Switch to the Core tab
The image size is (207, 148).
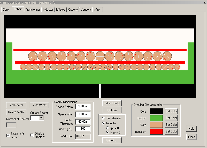click(x=6, y=10)
